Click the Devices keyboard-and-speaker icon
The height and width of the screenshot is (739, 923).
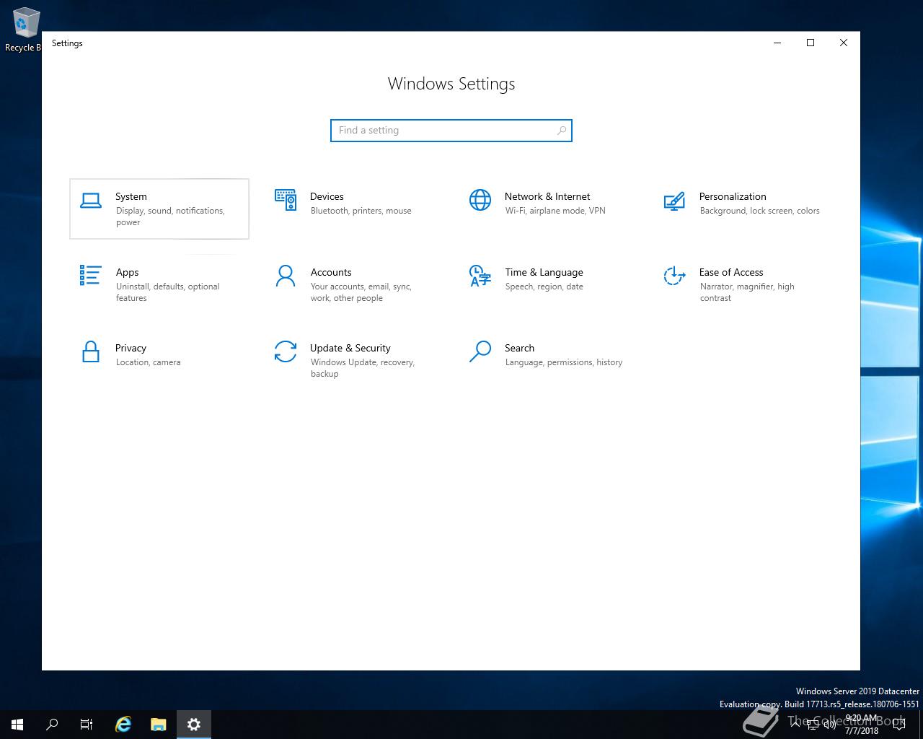[286, 200]
